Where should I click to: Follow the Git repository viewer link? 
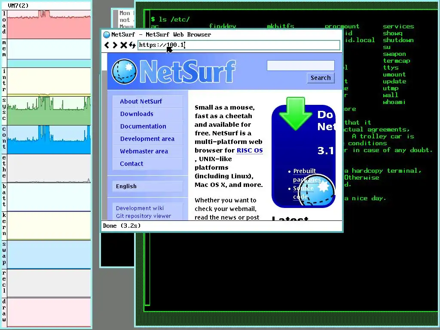point(144,216)
